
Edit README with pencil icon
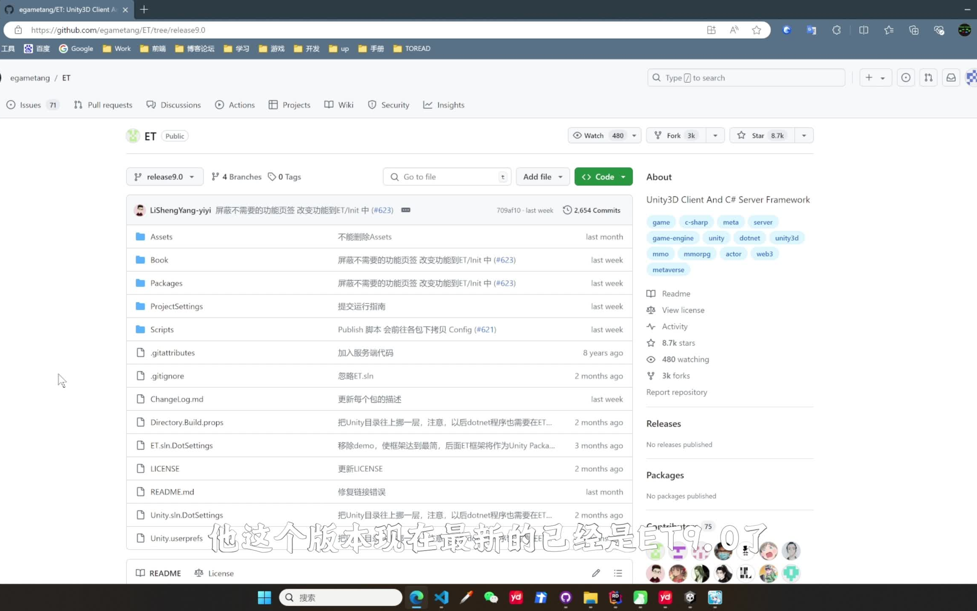[596, 573]
